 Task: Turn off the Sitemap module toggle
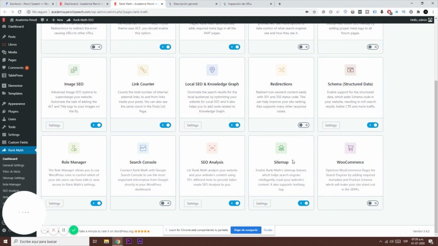304,203
